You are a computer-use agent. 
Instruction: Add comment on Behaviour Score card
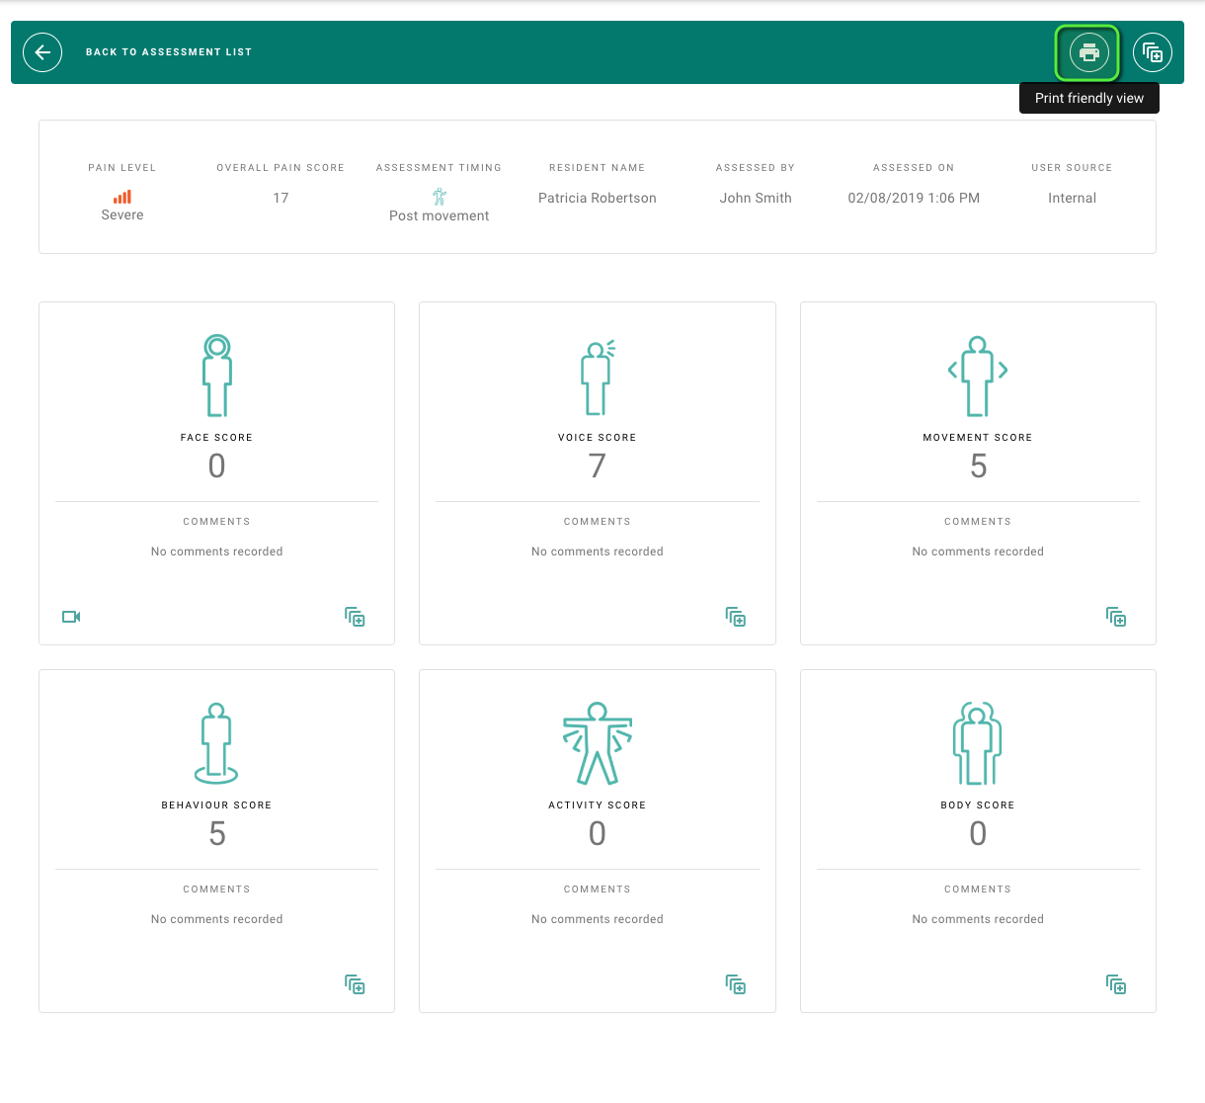(355, 984)
